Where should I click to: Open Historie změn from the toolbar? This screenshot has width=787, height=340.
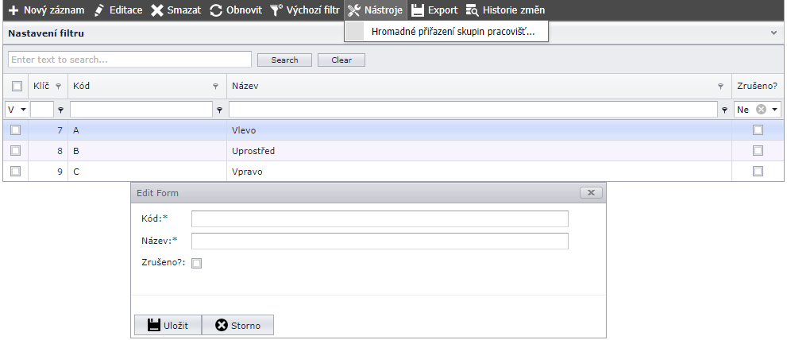[x=505, y=10]
